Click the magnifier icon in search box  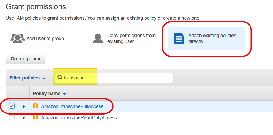click(60, 78)
